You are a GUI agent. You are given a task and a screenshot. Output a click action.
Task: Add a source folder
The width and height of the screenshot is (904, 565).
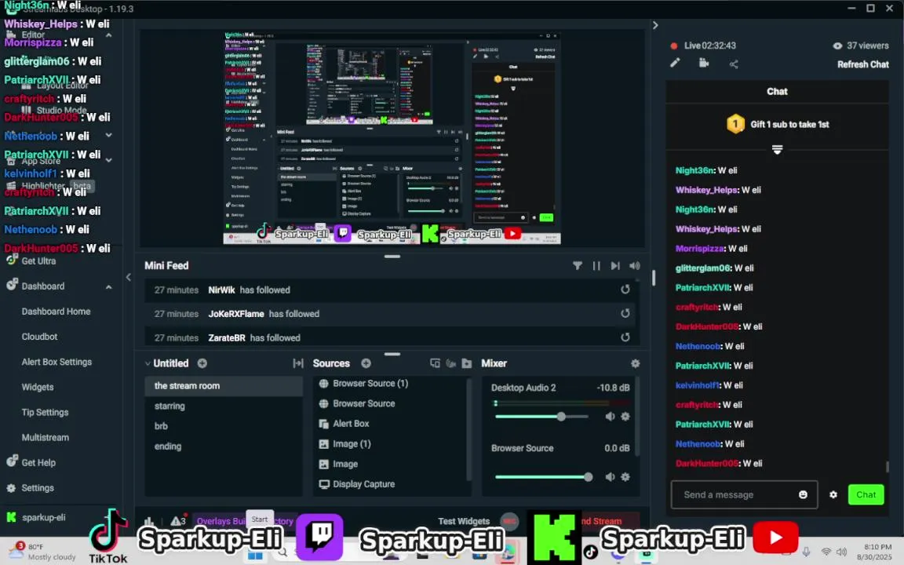point(467,363)
